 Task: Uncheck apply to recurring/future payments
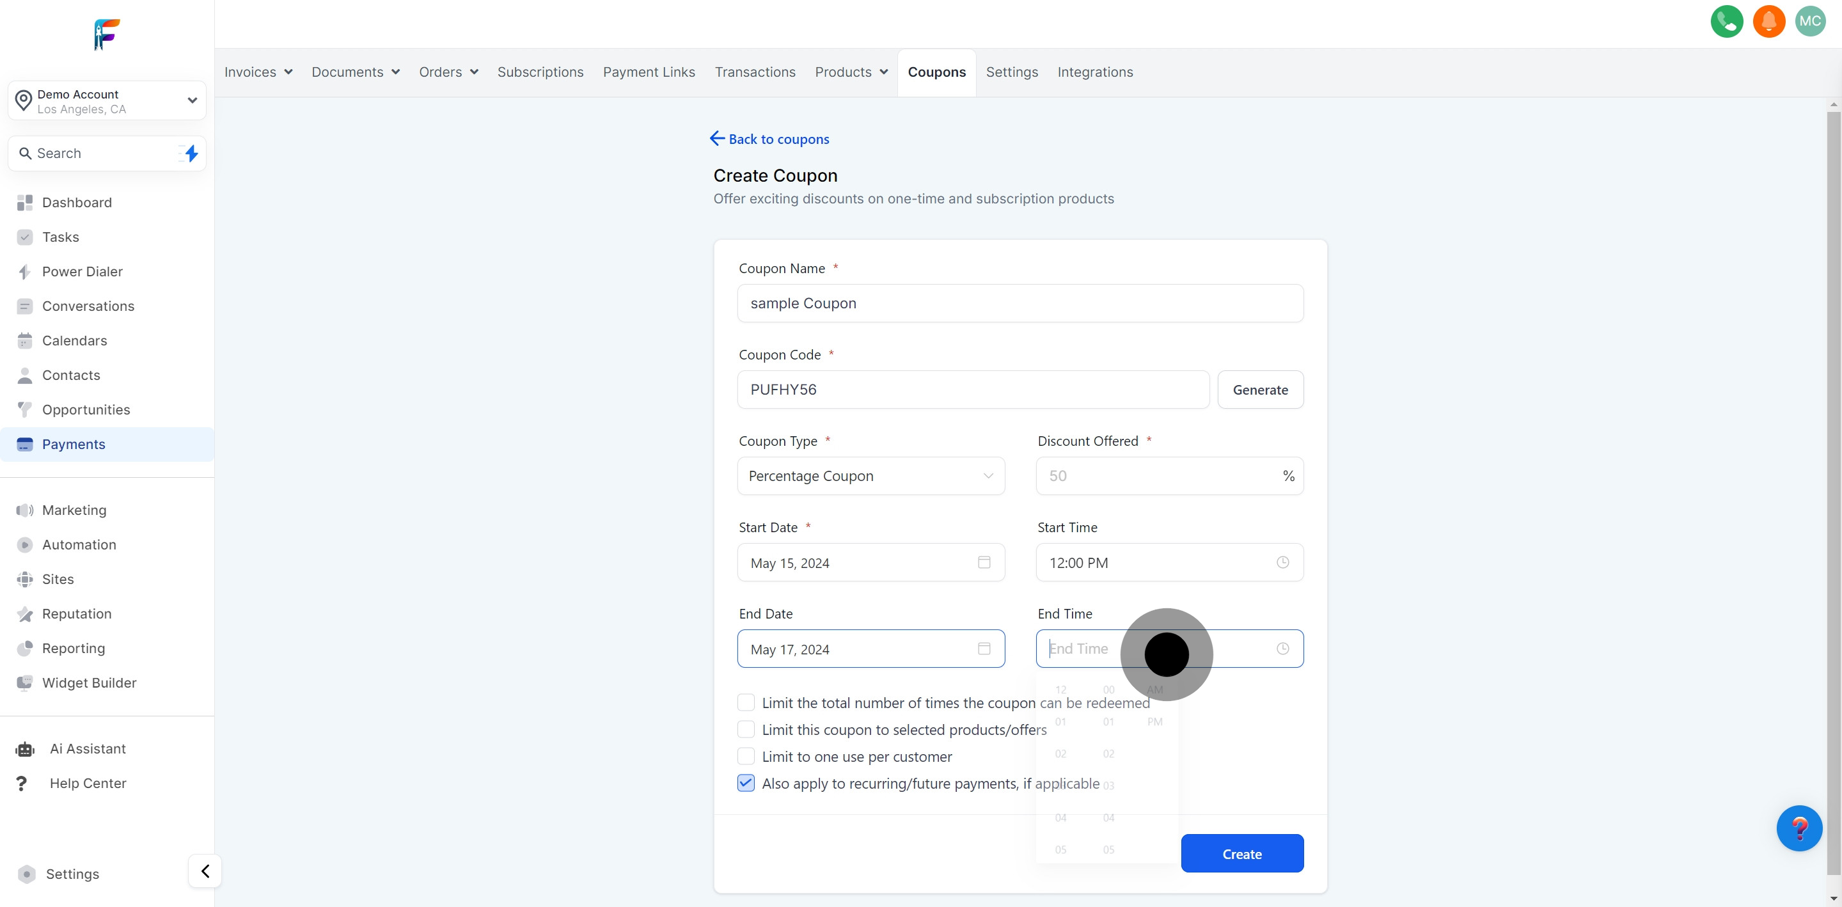746,784
